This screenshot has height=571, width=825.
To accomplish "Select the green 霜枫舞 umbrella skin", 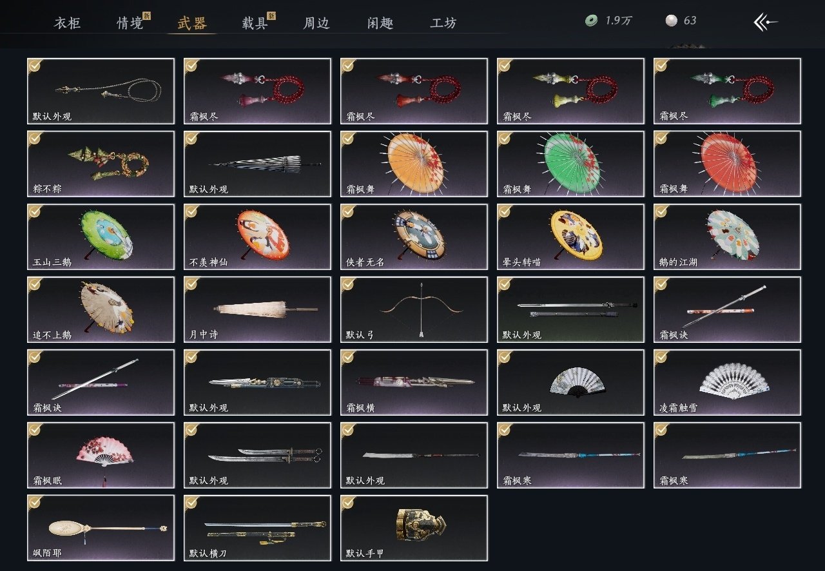I will tap(570, 164).
